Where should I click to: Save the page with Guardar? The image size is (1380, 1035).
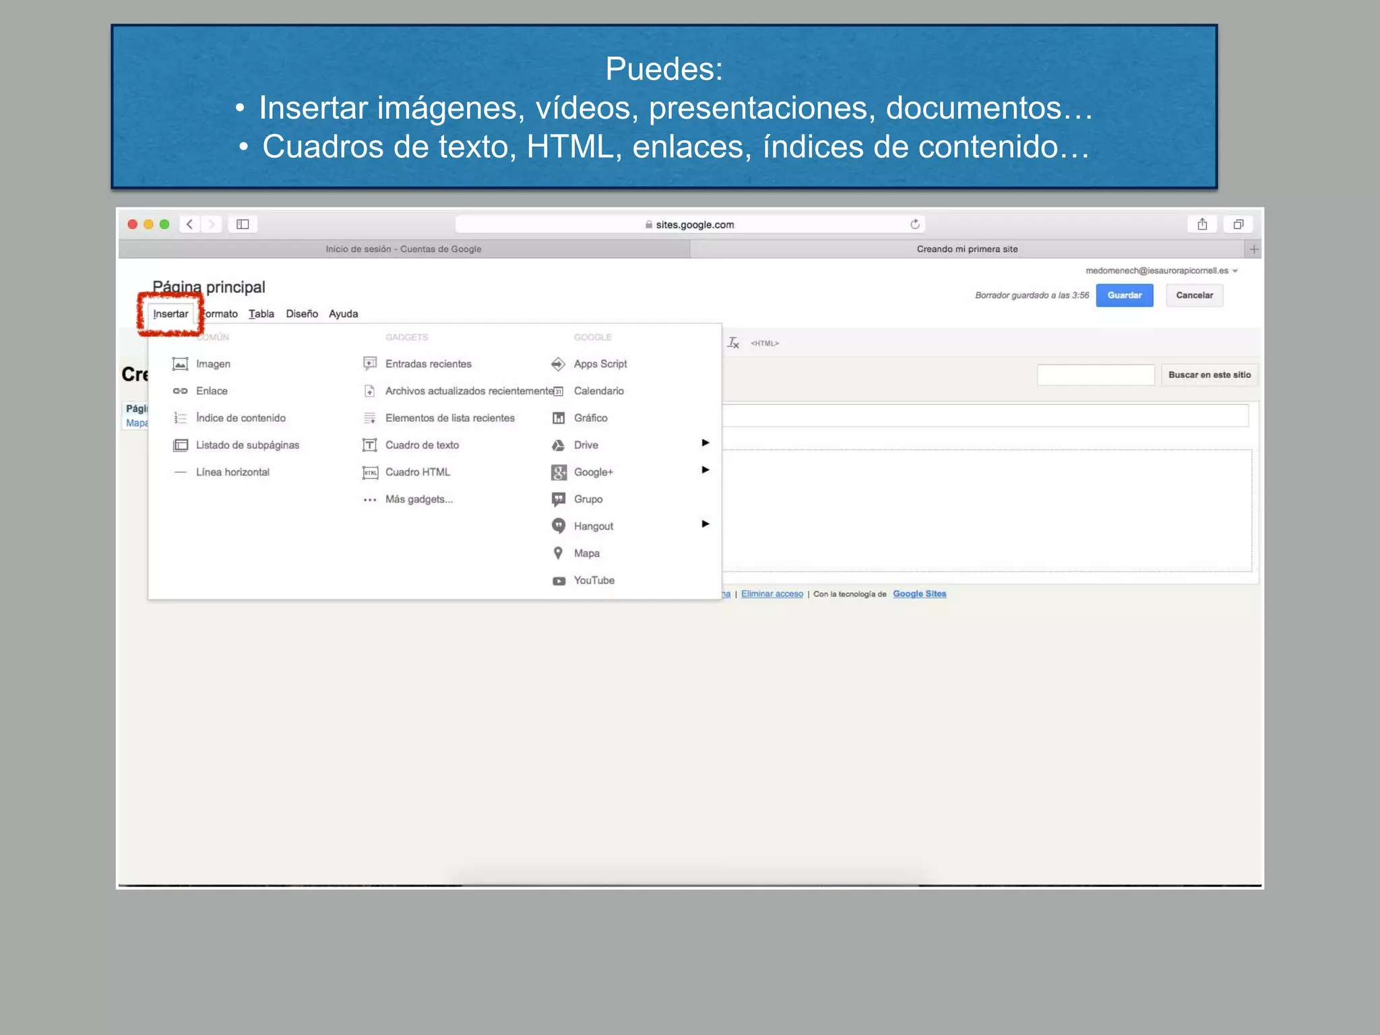tap(1125, 295)
